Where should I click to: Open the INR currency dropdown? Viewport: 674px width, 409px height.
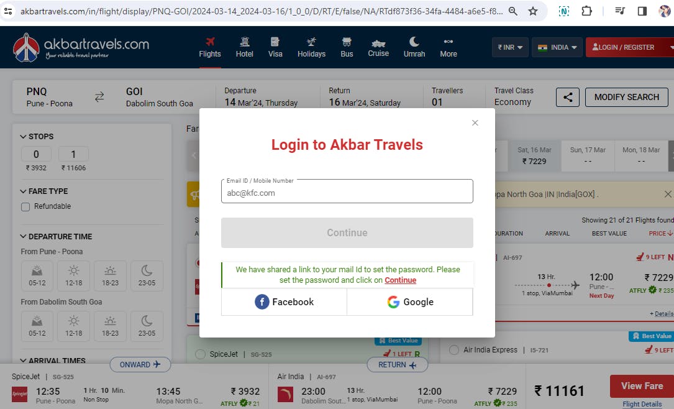510,47
